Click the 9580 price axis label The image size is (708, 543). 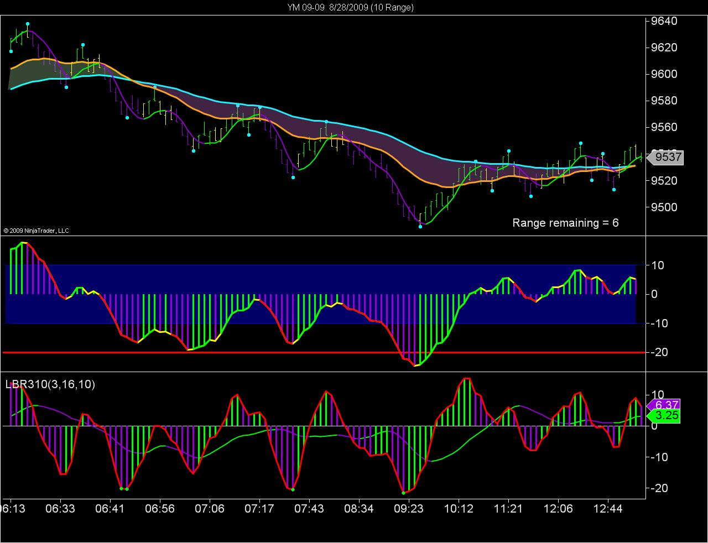click(665, 101)
